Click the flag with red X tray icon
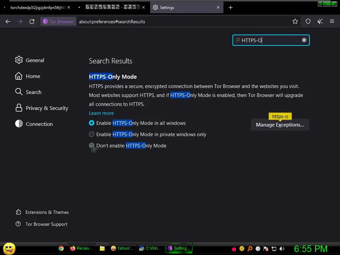 [266, 249]
